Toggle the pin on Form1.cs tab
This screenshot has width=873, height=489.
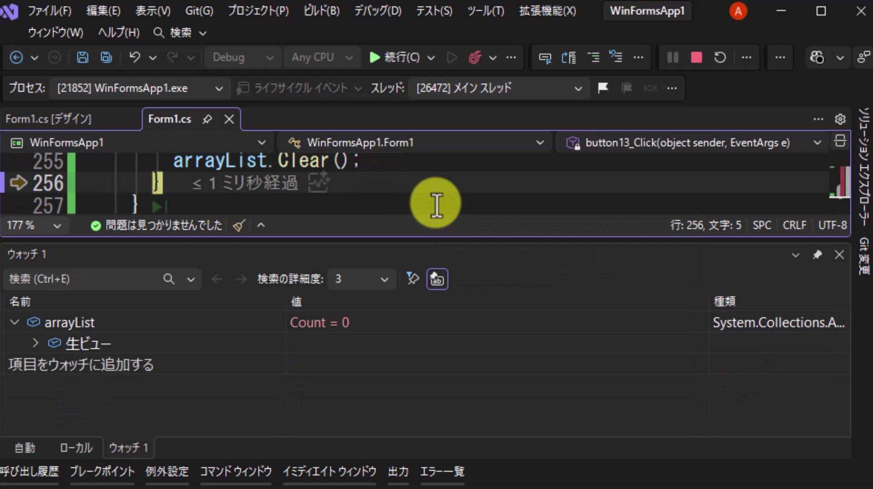click(207, 119)
